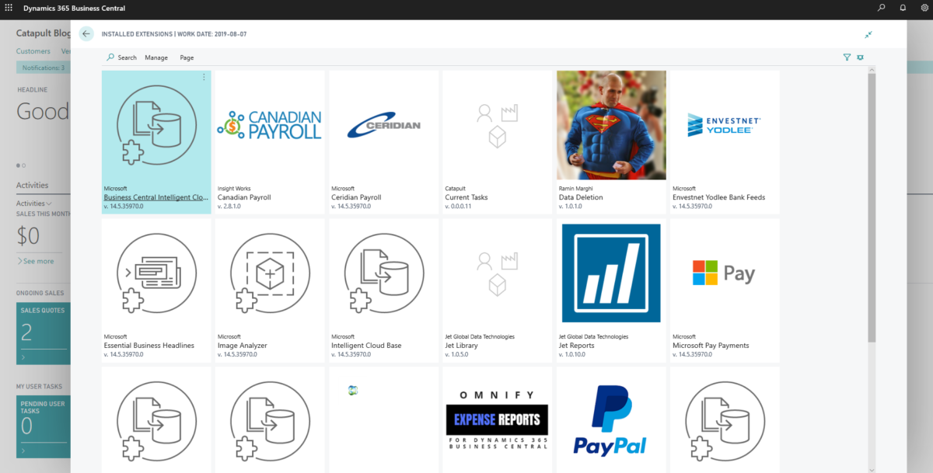Open the 'Notifications: 3' banner in the background
Image resolution: width=933 pixels, height=473 pixels.
[x=44, y=68]
